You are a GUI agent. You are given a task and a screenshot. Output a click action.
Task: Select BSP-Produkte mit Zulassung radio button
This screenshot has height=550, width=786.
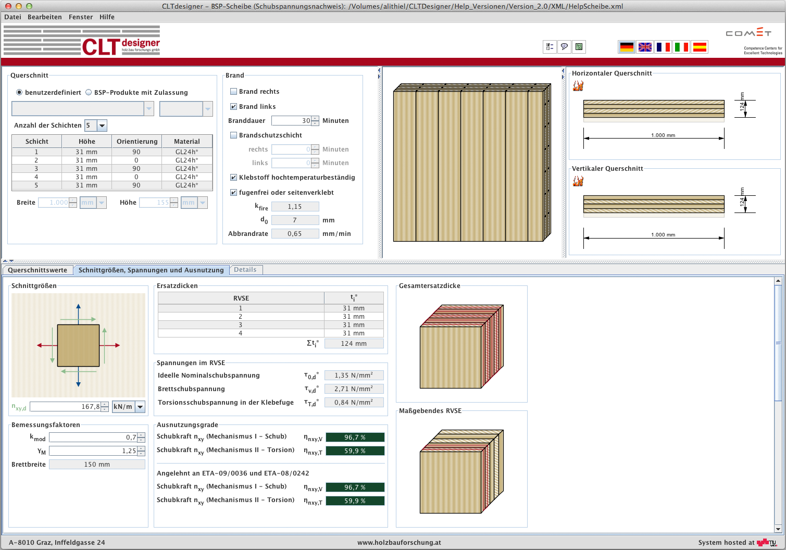pos(89,93)
